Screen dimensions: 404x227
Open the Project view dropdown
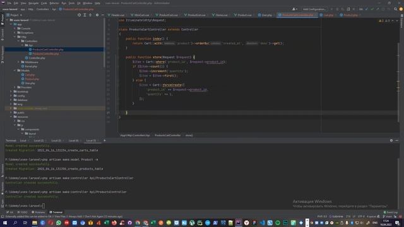click(x=15, y=15)
